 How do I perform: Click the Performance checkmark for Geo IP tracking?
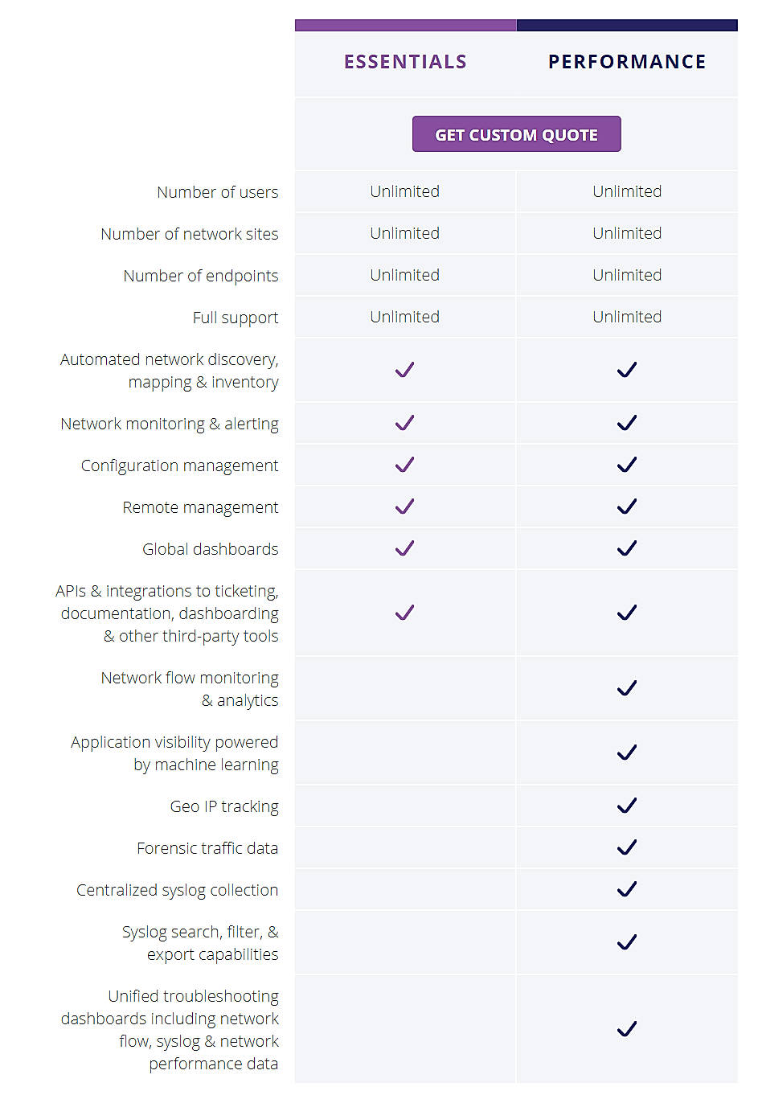pos(627,806)
